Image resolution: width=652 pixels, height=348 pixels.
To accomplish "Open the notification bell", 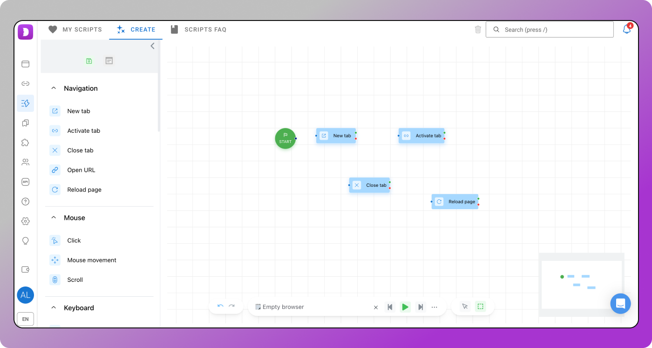I will tap(627, 29).
